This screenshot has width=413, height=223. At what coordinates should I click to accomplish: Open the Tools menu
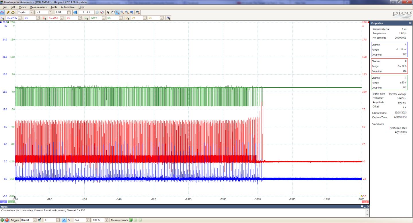54,7
